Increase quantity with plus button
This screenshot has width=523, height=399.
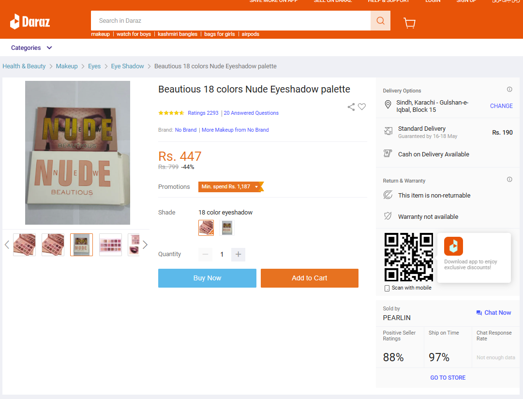(238, 254)
